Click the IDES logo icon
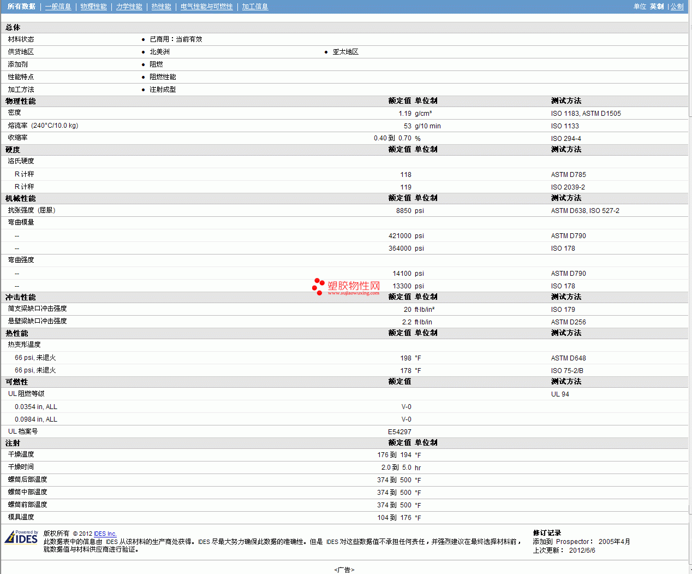Screen dimensions: 692x574 pyautogui.click(x=21, y=537)
